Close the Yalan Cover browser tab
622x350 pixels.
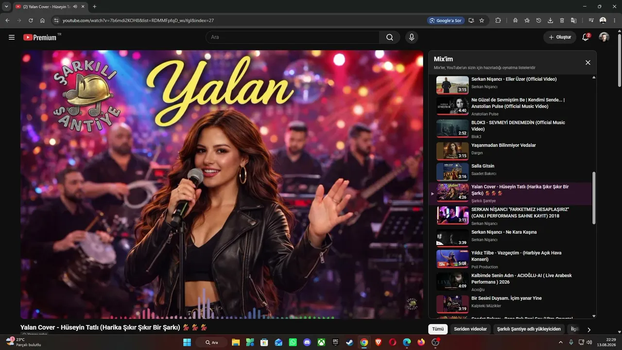pos(82,7)
